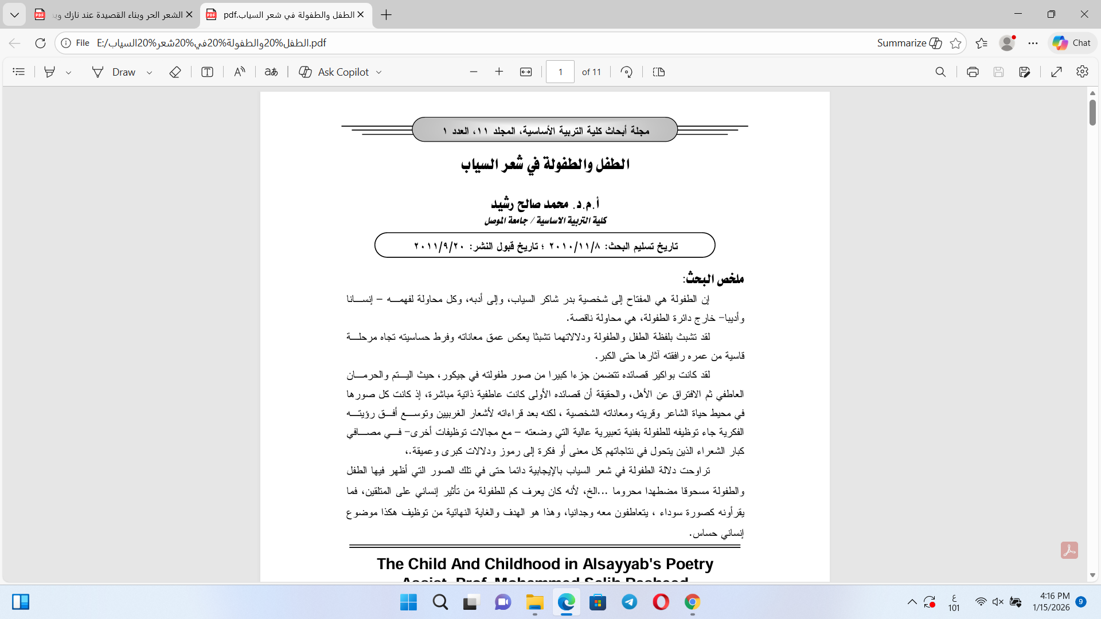Go back to previous page
Viewport: 1101px width, 619px height.
15,43
